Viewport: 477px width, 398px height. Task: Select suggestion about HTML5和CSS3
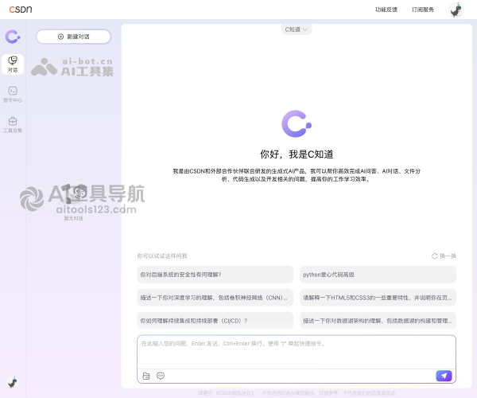coord(378,298)
